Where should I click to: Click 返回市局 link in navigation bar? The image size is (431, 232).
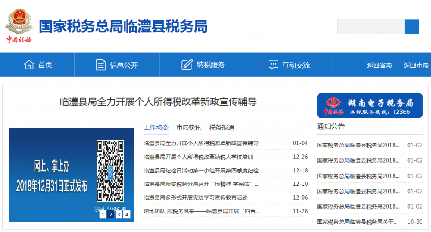(416, 65)
